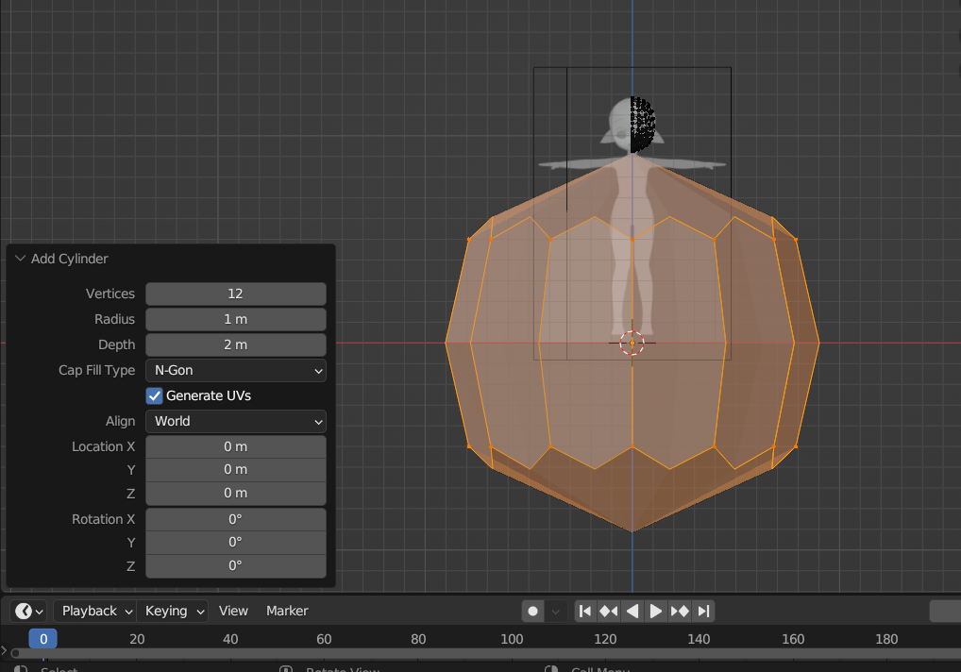Image resolution: width=961 pixels, height=672 pixels.
Task: Click the Depth field showing 2 m
Action: 235,344
